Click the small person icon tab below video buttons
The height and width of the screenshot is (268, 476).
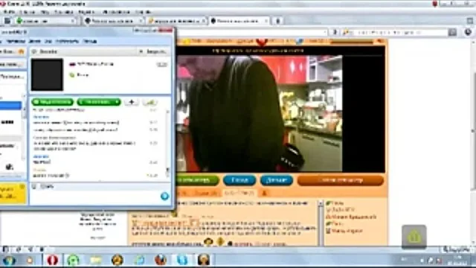click(x=265, y=193)
